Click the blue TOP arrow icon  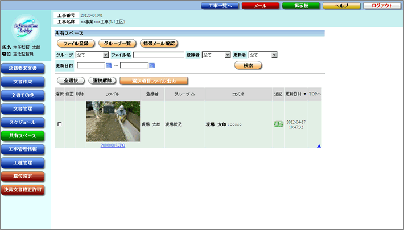[319, 146]
